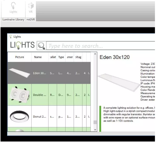Click the LIGHTS logo
156x142 pixels.
pyautogui.click(x=22, y=45)
